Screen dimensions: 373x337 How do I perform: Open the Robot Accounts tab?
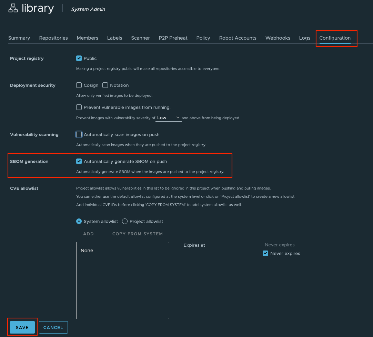[x=238, y=38]
